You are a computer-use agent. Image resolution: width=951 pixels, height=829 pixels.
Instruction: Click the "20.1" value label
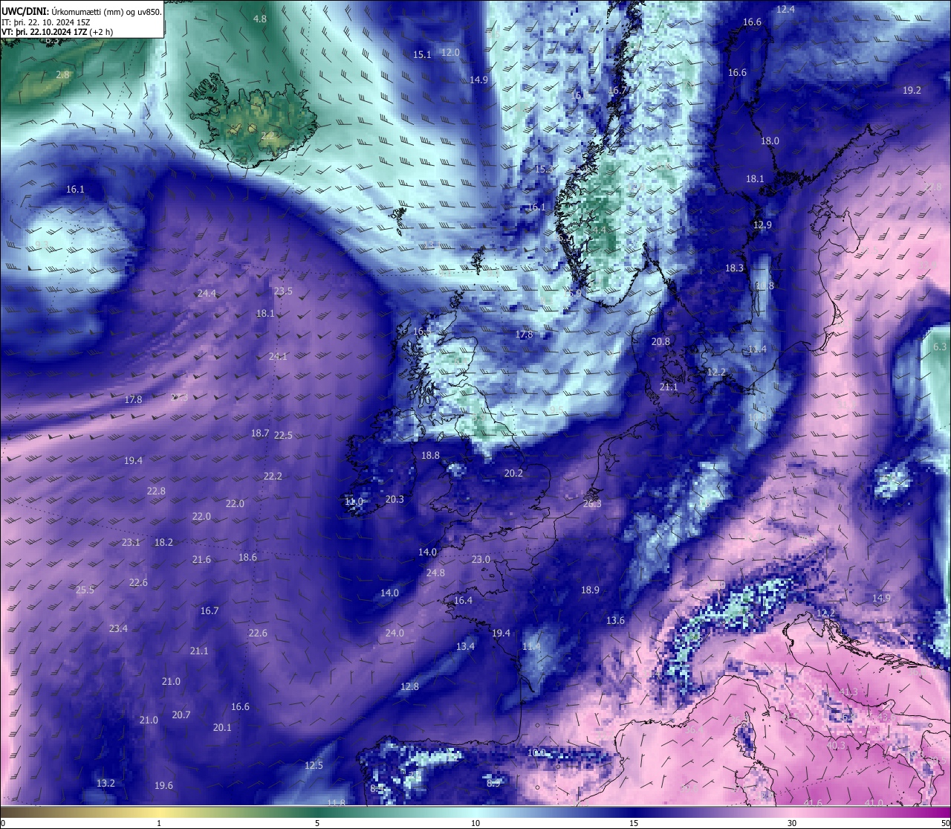pos(222,727)
